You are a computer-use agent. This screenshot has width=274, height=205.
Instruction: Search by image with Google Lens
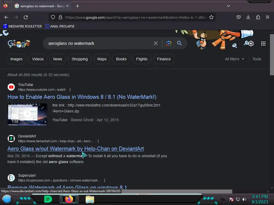169,43
